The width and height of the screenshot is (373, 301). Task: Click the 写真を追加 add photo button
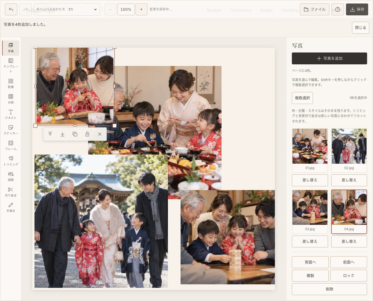click(330, 58)
